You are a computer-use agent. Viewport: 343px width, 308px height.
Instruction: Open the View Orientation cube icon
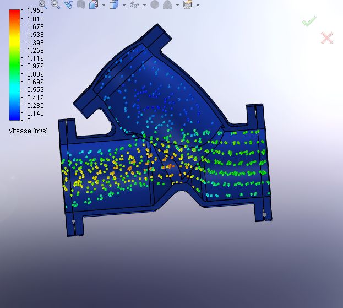pos(94,4)
